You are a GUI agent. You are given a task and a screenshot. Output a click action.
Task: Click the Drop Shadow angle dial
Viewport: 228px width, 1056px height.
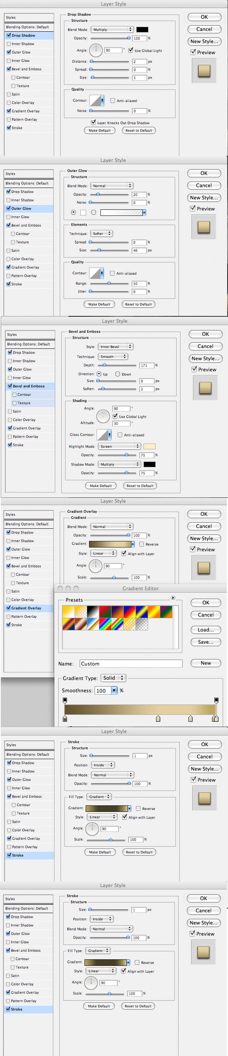coord(96,50)
